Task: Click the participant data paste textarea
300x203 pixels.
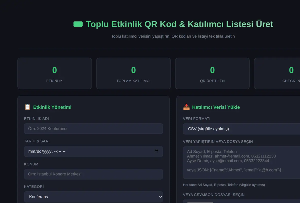Action: 241,163
